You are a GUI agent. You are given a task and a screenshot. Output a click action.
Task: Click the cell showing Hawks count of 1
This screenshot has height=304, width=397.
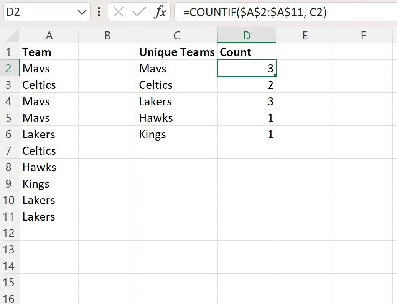247,118
